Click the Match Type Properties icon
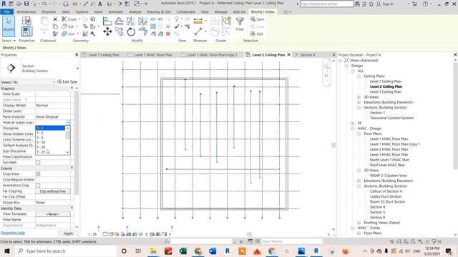Viewport: 458px width, 257px height. coord(55,34)
